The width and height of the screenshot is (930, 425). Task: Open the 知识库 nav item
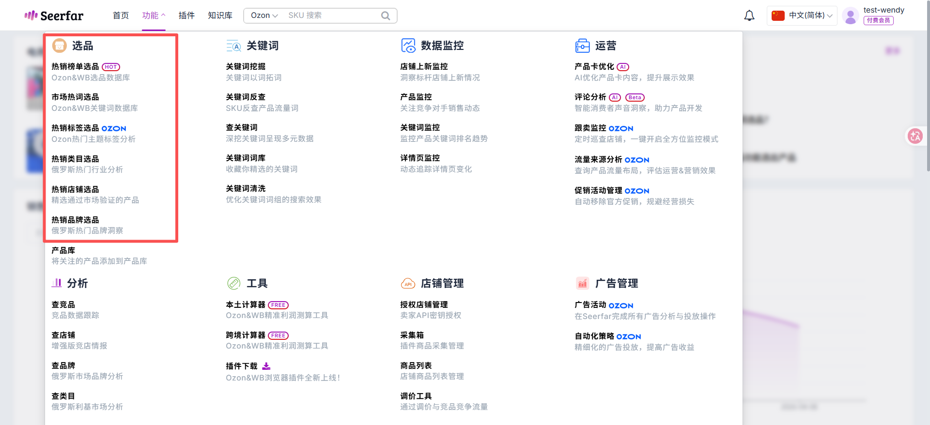tap(220, 15)
